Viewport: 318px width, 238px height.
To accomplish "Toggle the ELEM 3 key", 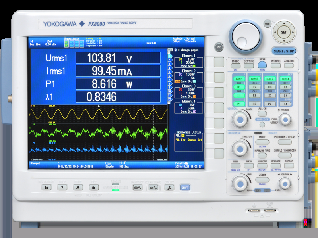I will tap(270, 79).
